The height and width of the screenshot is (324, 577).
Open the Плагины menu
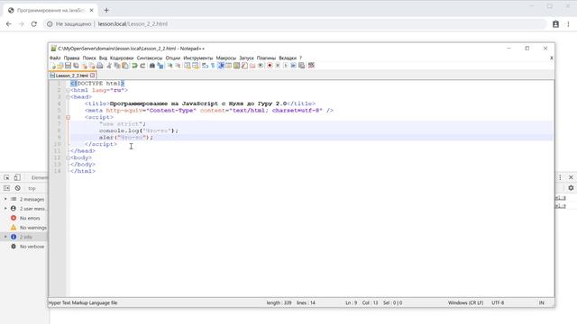[266, 58]
